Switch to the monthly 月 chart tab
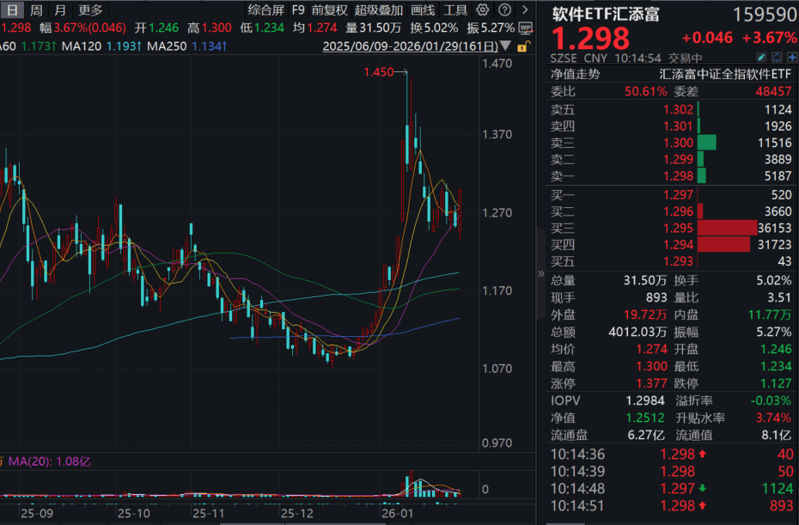799x525 pixels. 60,9
